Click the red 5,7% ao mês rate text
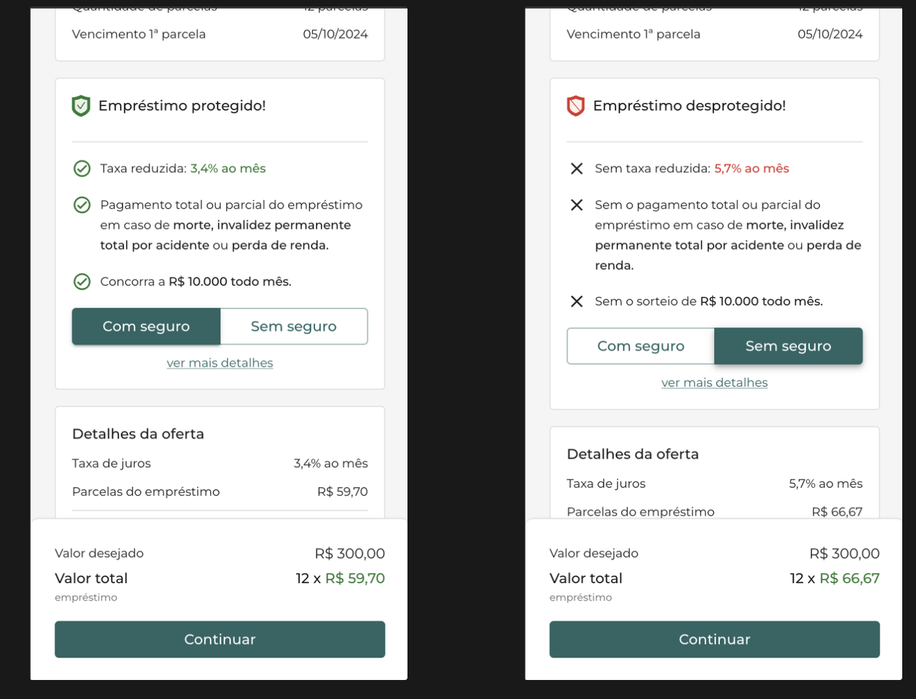The height and width of the screenshot is (699, 916). coord(751,169)
